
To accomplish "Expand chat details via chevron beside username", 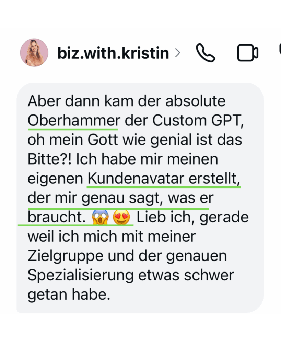I will point(178,53).
